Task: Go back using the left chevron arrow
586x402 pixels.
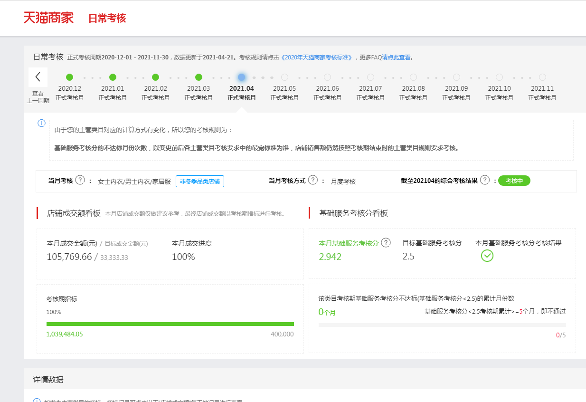Action: click(38, 77)
